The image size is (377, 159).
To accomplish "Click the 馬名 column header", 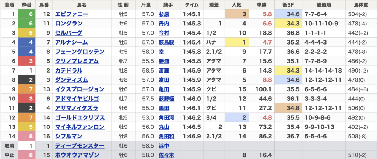I will tap(82, 4).
